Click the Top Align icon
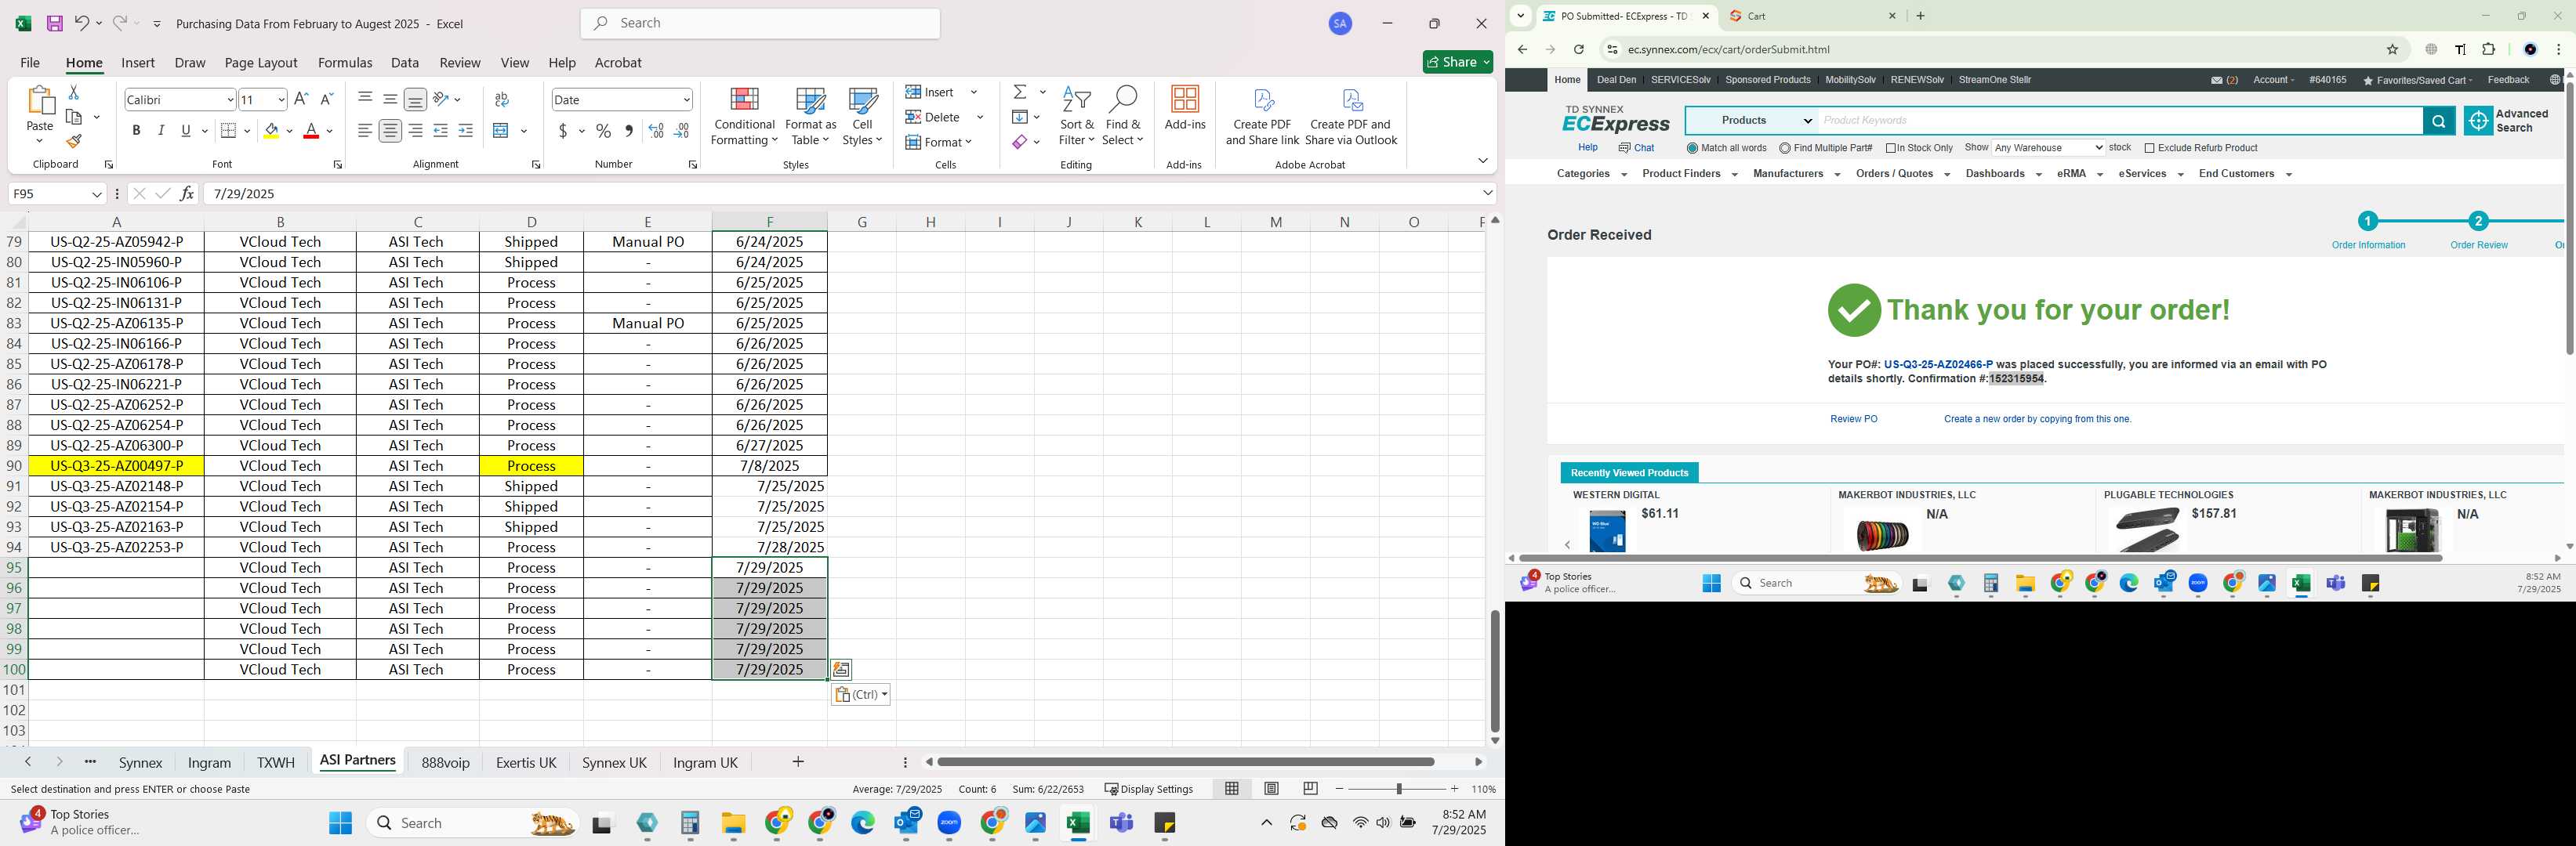 point(365,99)
